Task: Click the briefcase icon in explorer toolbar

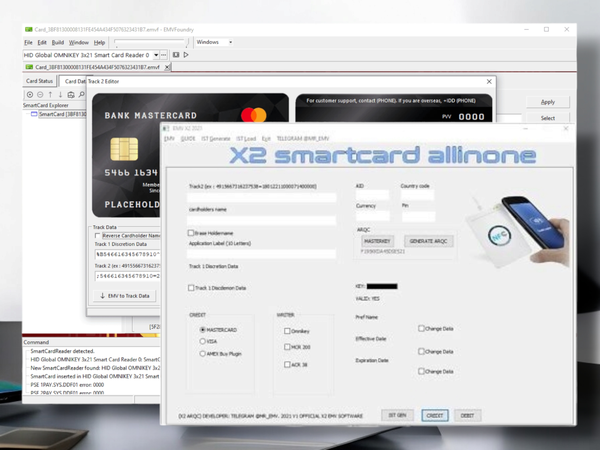Action: pyautogui.click(x=71, y=95)
